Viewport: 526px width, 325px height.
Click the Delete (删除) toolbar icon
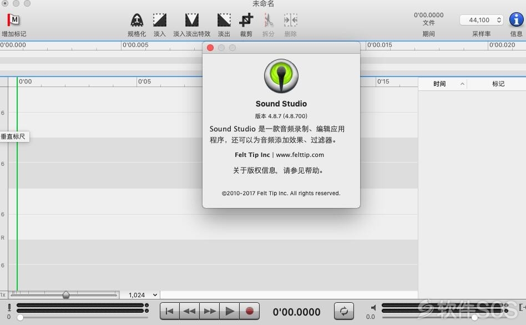(x=291, y=20)
